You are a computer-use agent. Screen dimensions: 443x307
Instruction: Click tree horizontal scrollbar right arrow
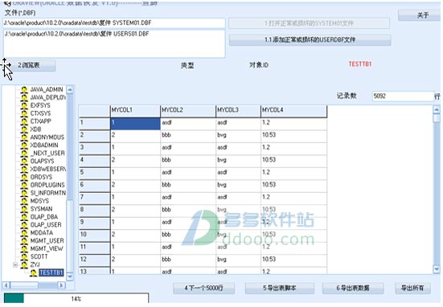point(61,285)
